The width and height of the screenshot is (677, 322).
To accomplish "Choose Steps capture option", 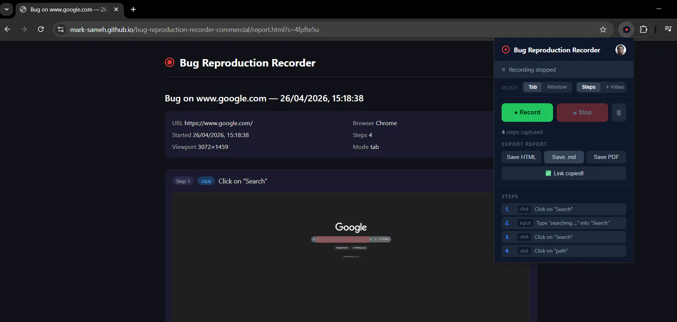I will [x=588, y=87].
